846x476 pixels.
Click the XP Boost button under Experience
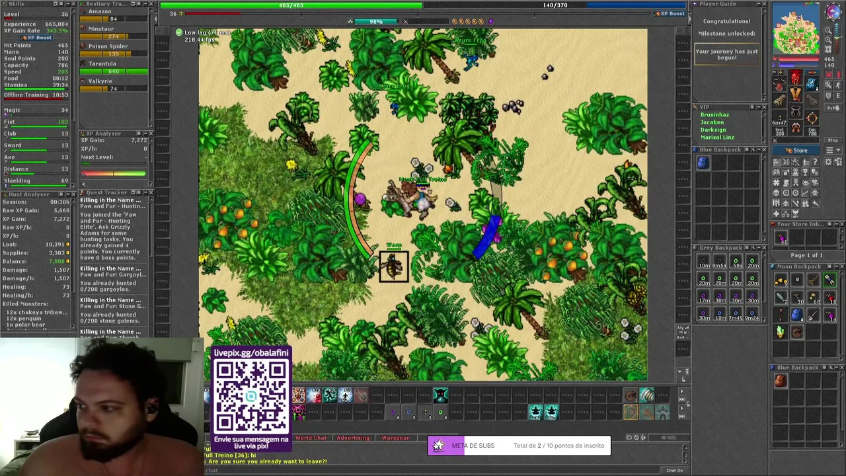36,38
